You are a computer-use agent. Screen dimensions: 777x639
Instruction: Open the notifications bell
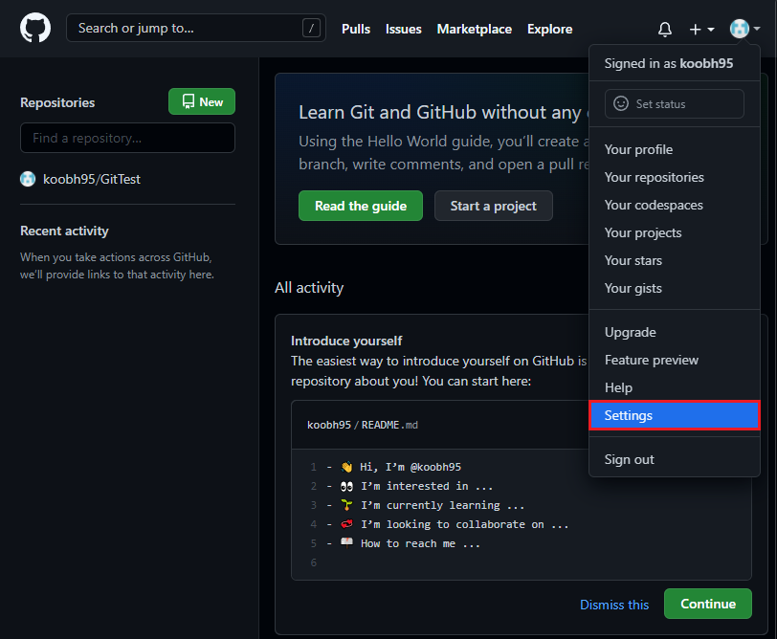(664, 30)
